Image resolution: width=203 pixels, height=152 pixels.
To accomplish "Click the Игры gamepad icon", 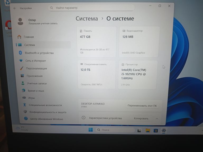I will tap(24, 98).
